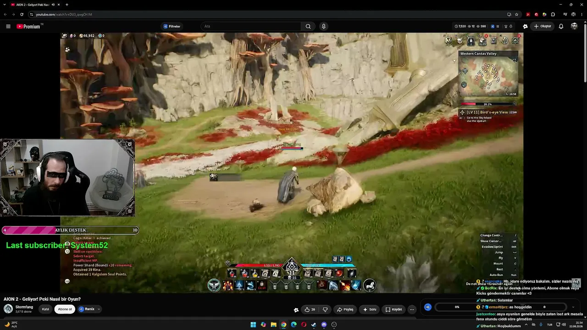
Task: Click the search magnifier button
Action: (x=308, y=27)
